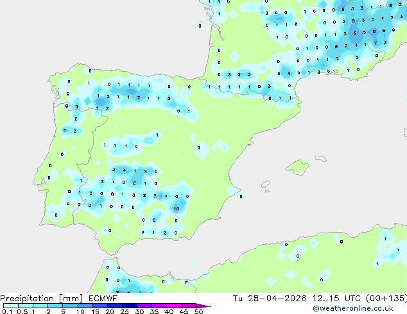
Task: Click the '10' precipitation value on the map
Action: tap(177, 208)
